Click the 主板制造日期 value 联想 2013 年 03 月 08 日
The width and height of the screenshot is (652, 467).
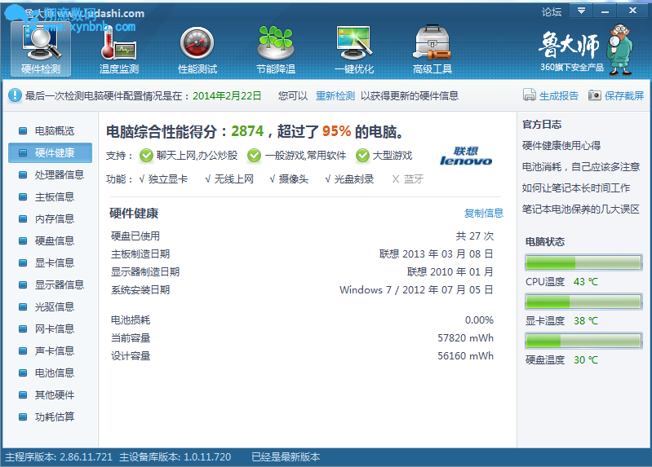tap(437, 253)
